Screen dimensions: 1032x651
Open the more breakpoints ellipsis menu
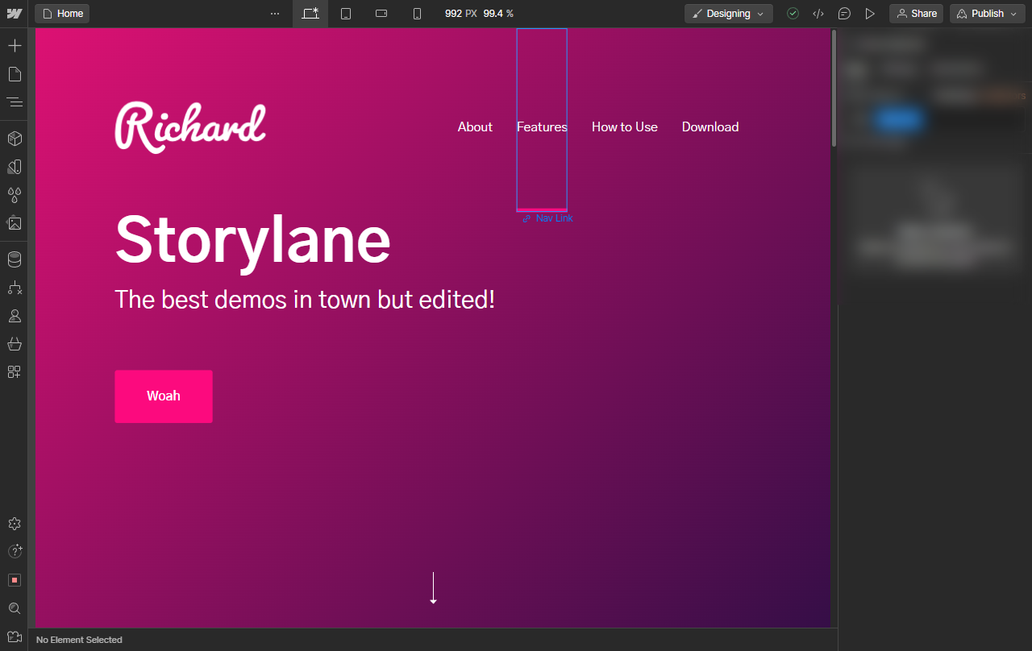coord(275,14)
